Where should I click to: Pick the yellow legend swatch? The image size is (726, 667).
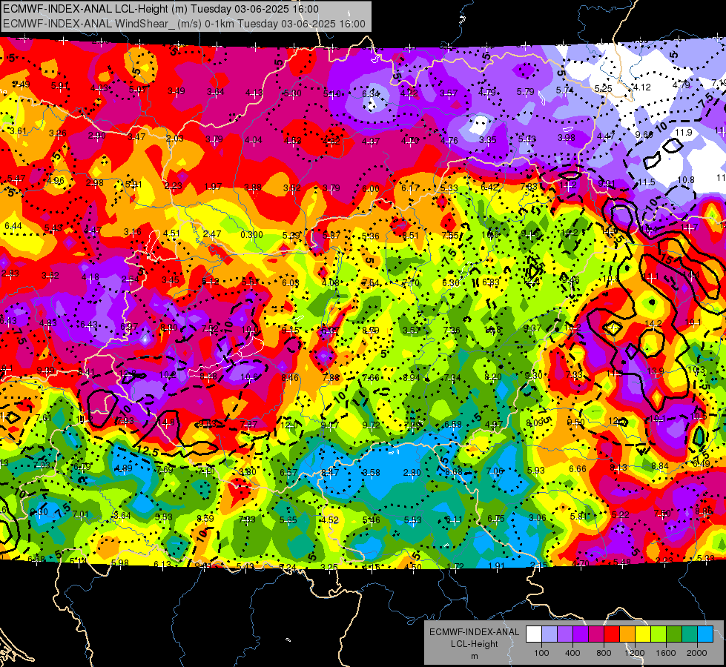[643, 634]
